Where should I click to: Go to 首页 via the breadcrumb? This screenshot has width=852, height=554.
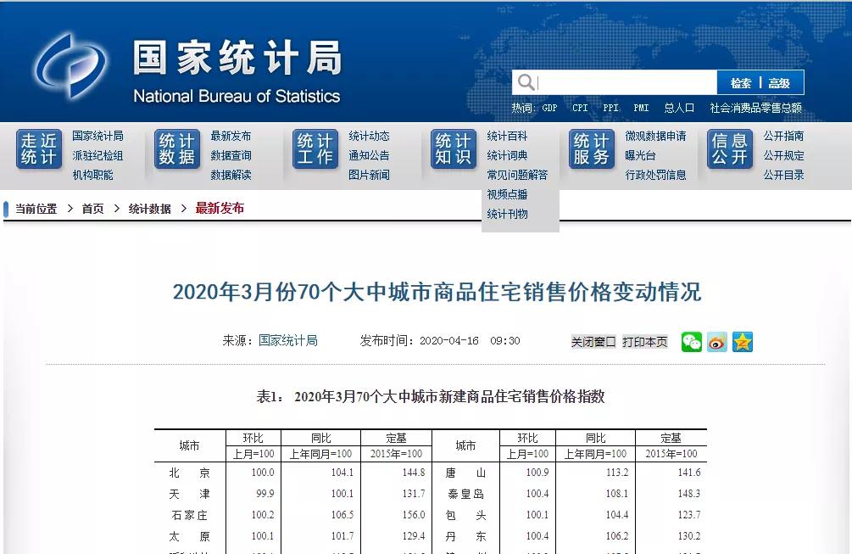coord(93,207)
